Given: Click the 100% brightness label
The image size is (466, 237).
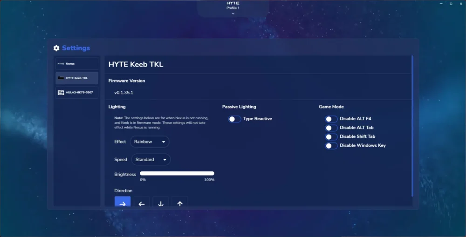Looking at the screenshot, I should (x=209, y=180).
